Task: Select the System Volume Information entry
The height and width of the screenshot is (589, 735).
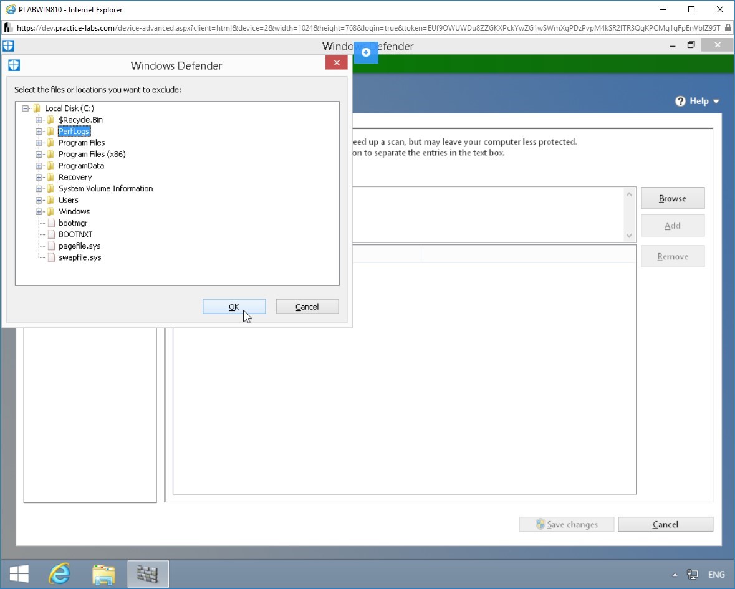Action: [x=105, y=189]
